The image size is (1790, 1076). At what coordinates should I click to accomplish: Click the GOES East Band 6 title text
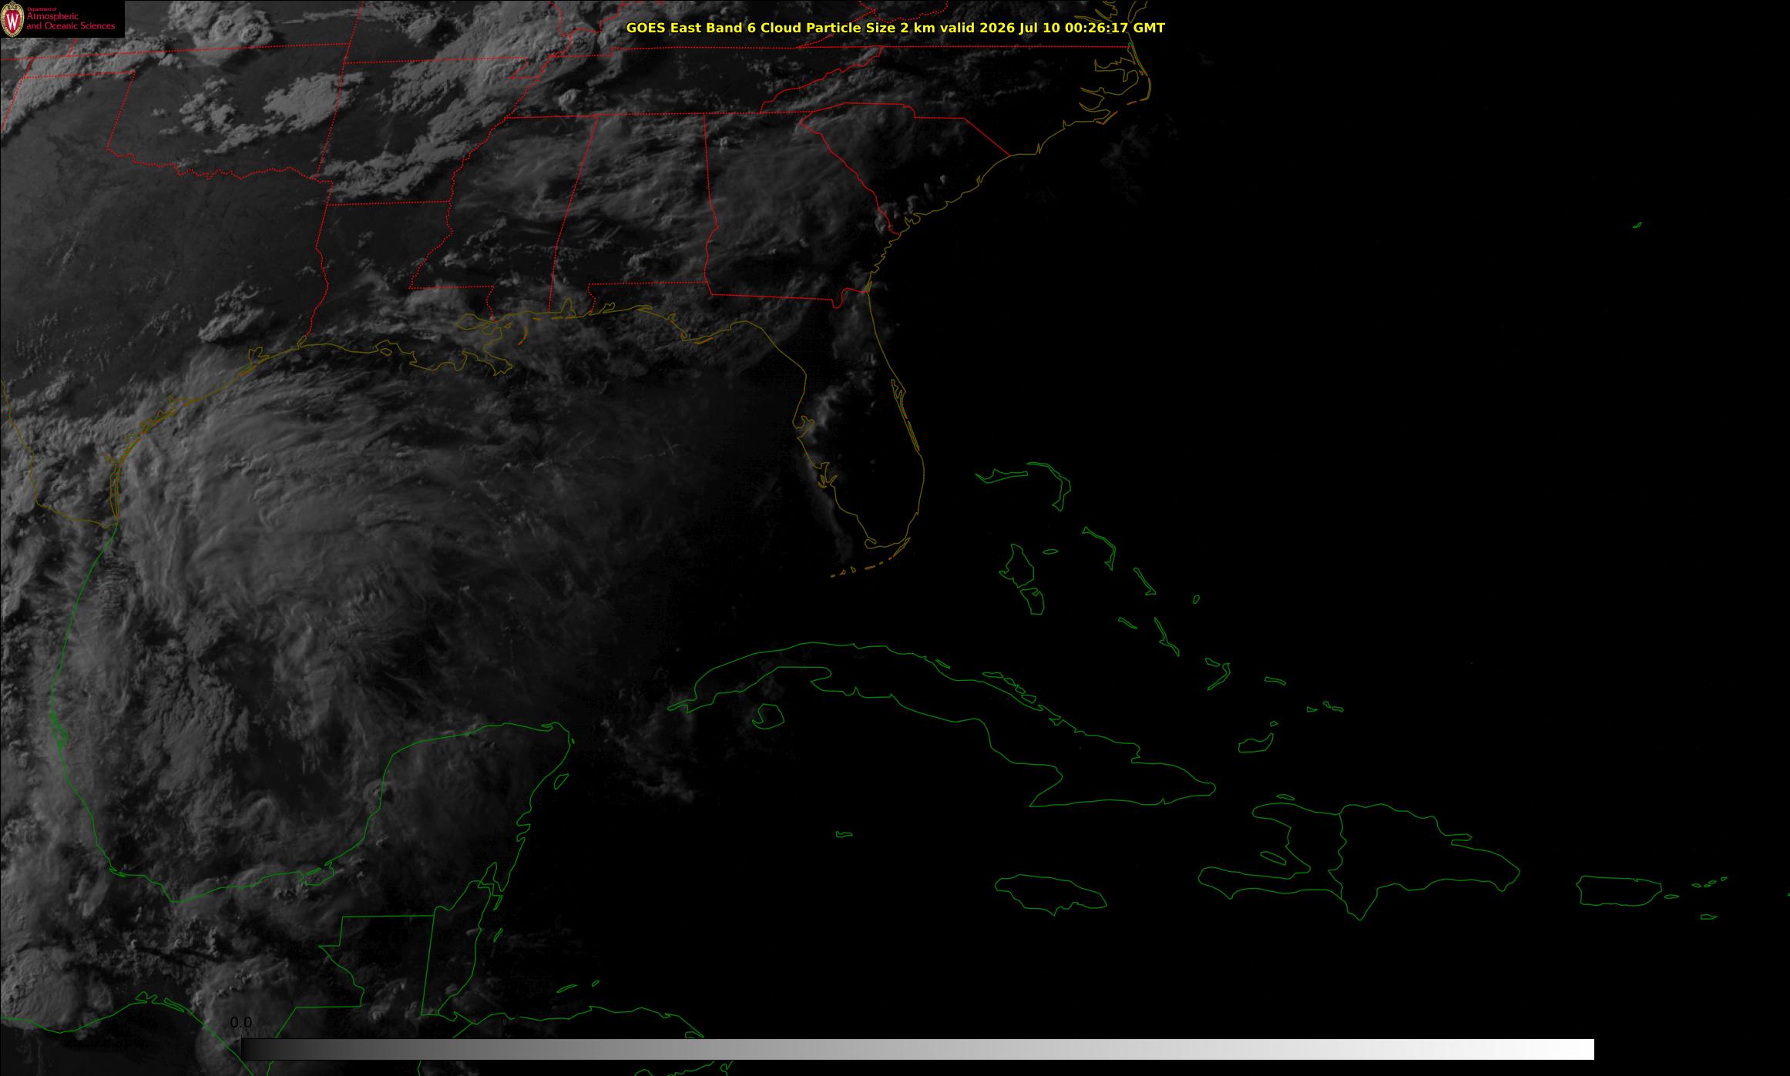point(895,28)
